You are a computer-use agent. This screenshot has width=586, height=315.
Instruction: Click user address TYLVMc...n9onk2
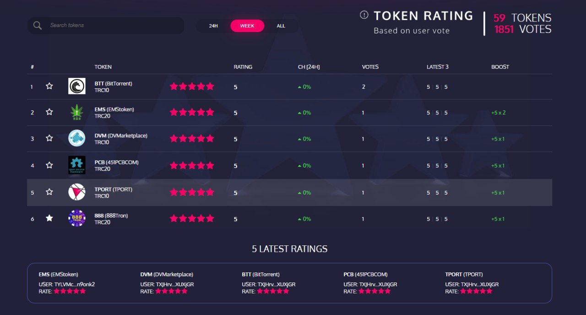point(75,284)
